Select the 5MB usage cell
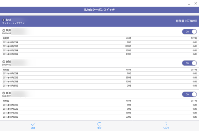This screenshot has width=199, height=131. point(129,109)
